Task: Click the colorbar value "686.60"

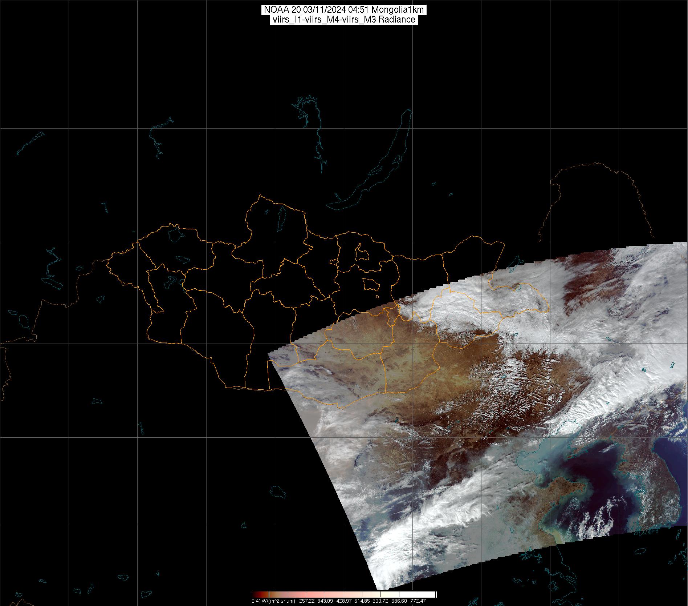Action: click(399, 601)
